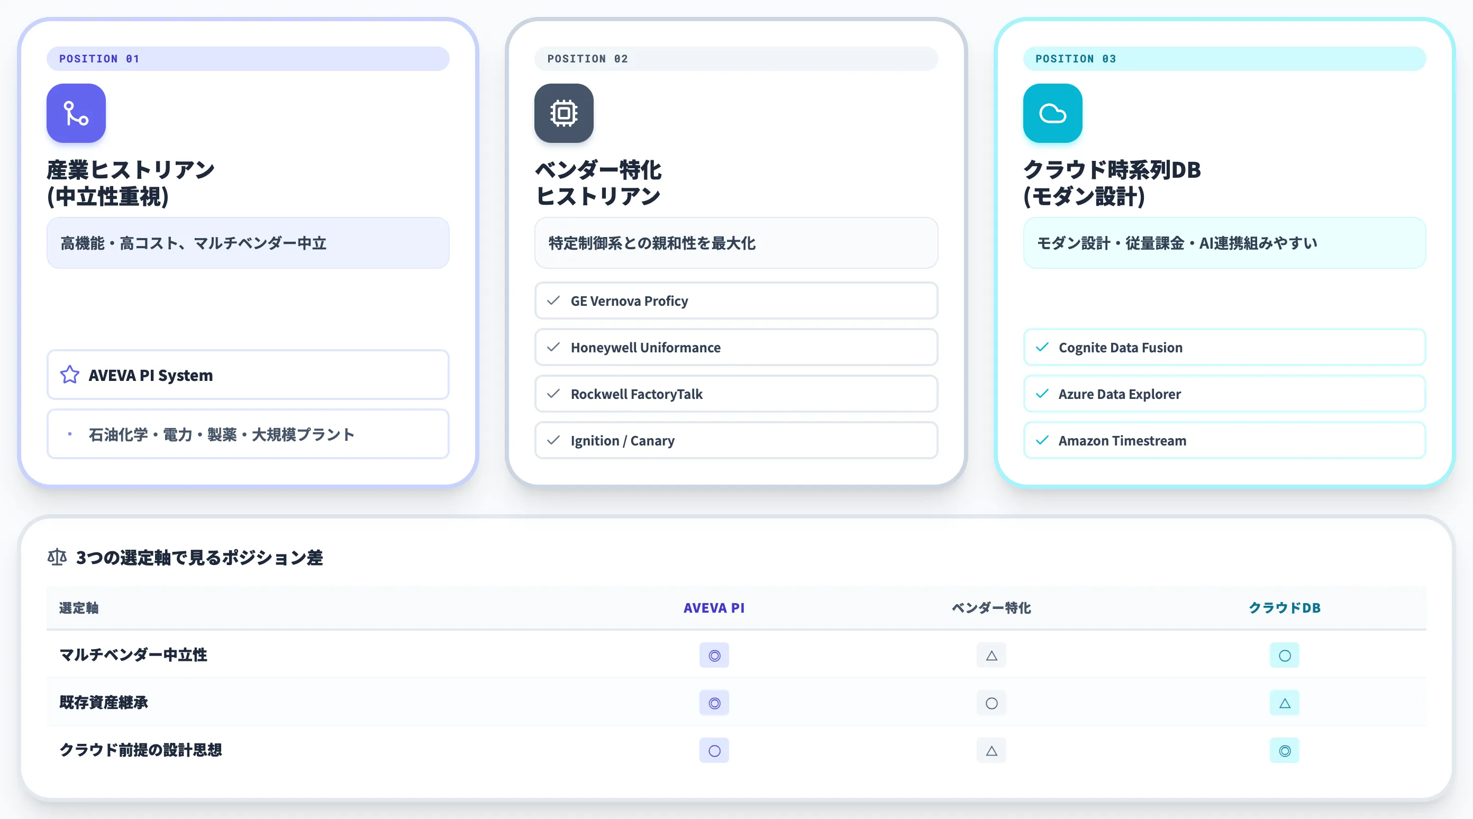The image size is (1473, 819).
Task: Click the checkmark beside Azure Data Explorer
Action: coord(1042,394)
